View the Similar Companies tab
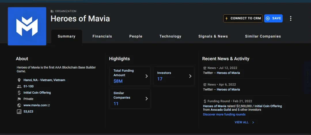The height and width of the screenshot is (135, 311). tap(263, 36)
